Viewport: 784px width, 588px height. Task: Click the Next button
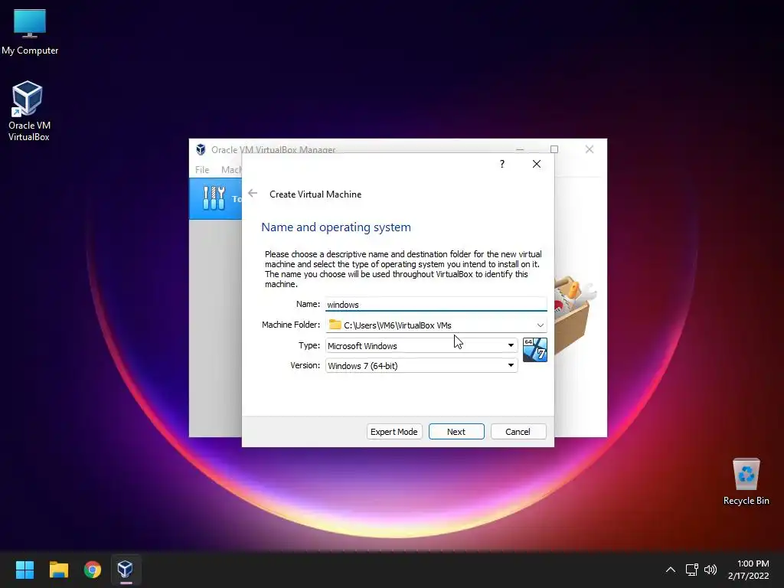456,432
